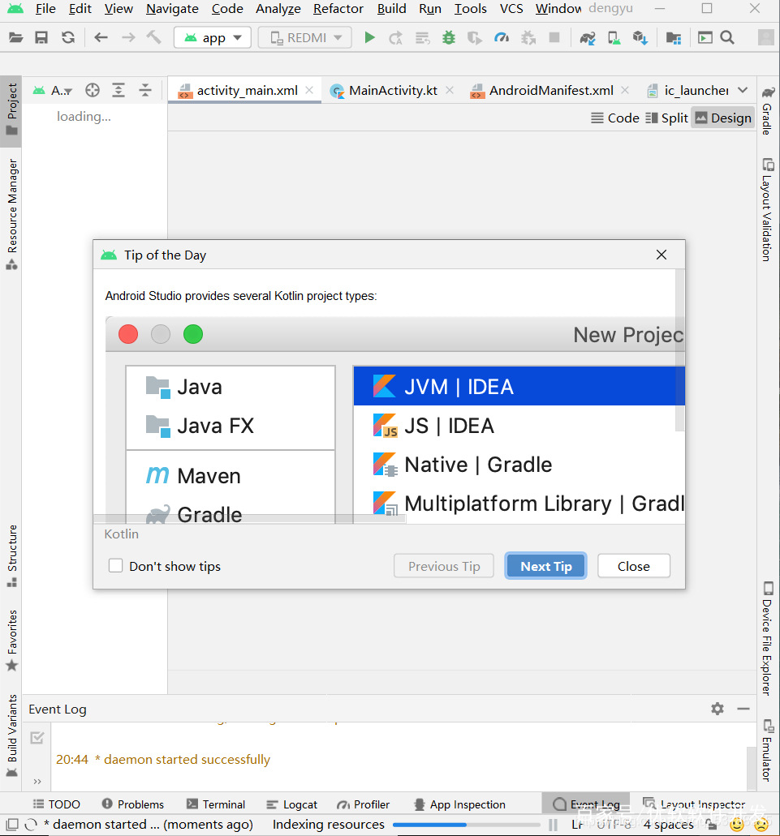Go forward with the right arrow icon
The height and width of the screenshot is (836, 780).
click(128, 38)
